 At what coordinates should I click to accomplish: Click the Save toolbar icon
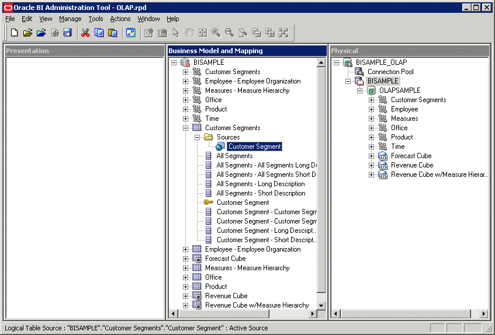(x=67, y=33)
